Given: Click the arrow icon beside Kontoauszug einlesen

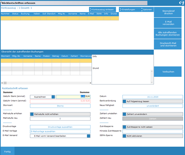Looking at the screenshot, I should tap(91, 9).
